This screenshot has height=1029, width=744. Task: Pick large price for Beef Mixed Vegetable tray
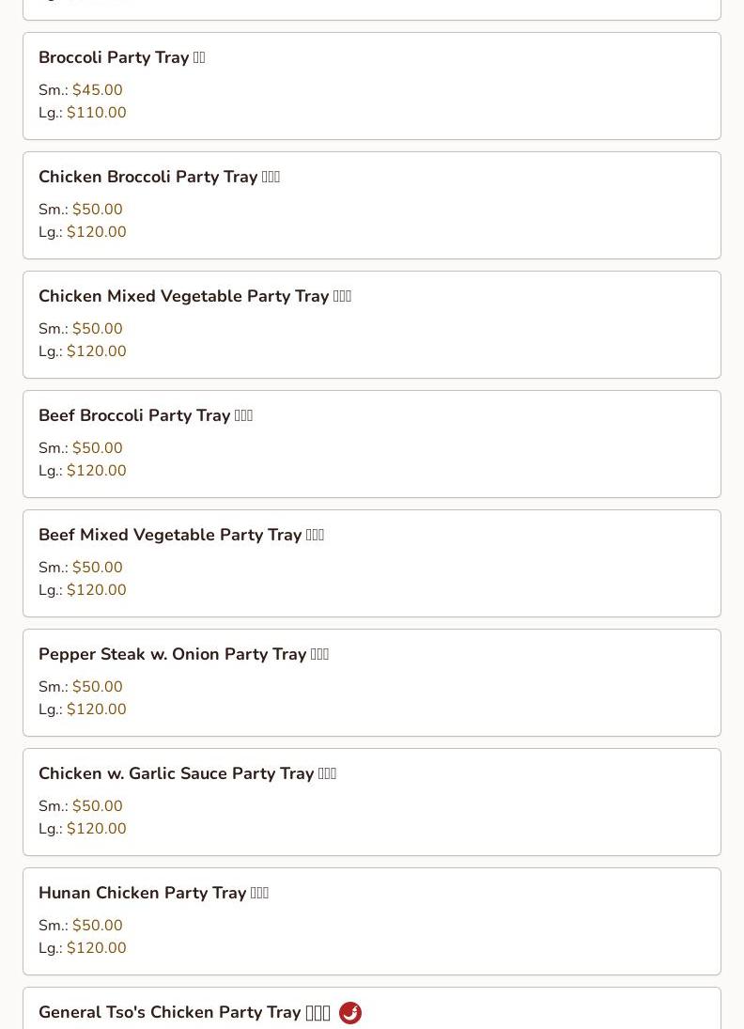(x=96, y=590)
